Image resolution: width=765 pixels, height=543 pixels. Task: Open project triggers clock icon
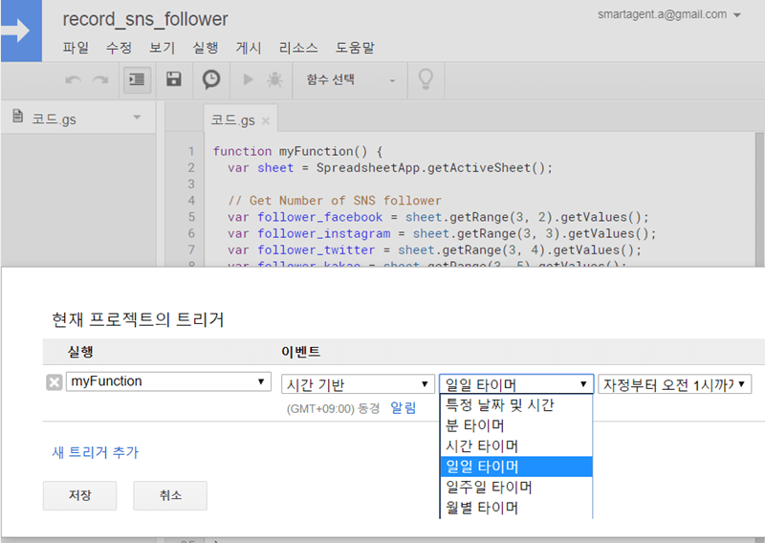tap(211, 80)
